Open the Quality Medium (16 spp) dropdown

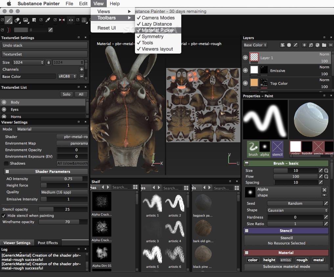(x=64, y=192)
